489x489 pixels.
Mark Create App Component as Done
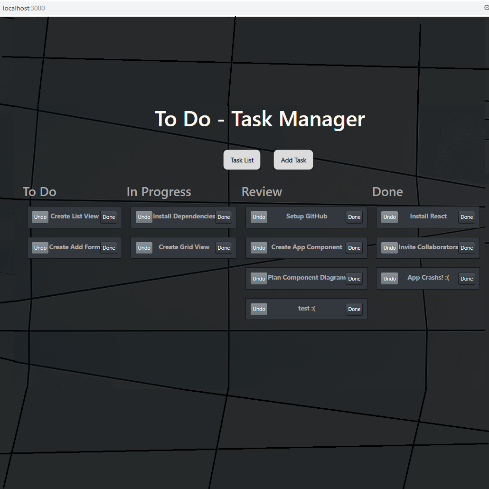coord(354,247)
